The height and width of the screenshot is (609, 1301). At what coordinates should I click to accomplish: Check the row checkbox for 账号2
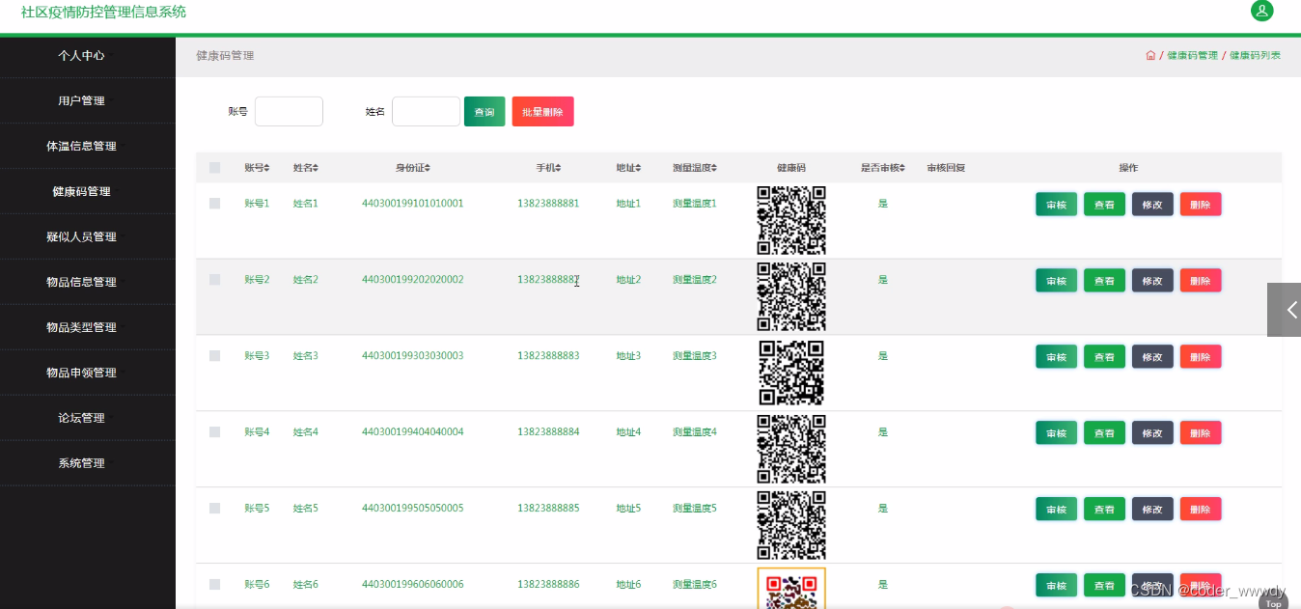(x=215, y=280)
